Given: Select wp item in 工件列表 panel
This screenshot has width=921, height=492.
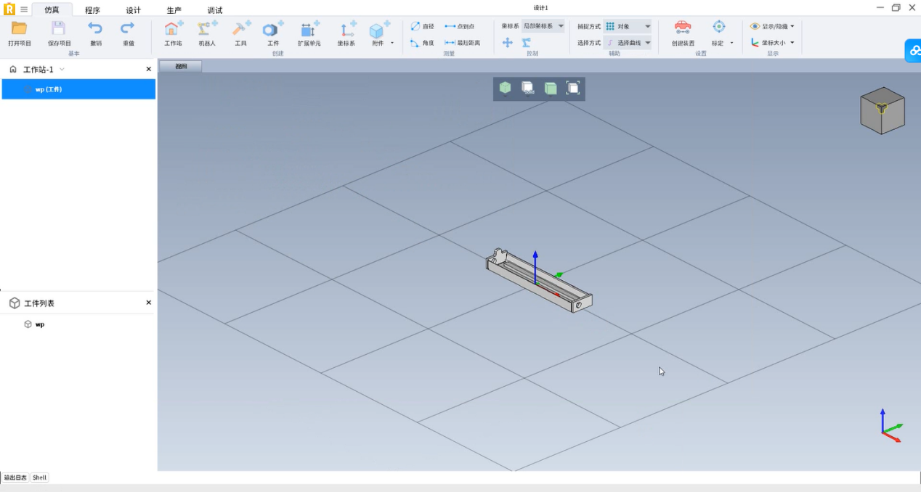Looking at the screenshot, I should [x=39, y=324].
